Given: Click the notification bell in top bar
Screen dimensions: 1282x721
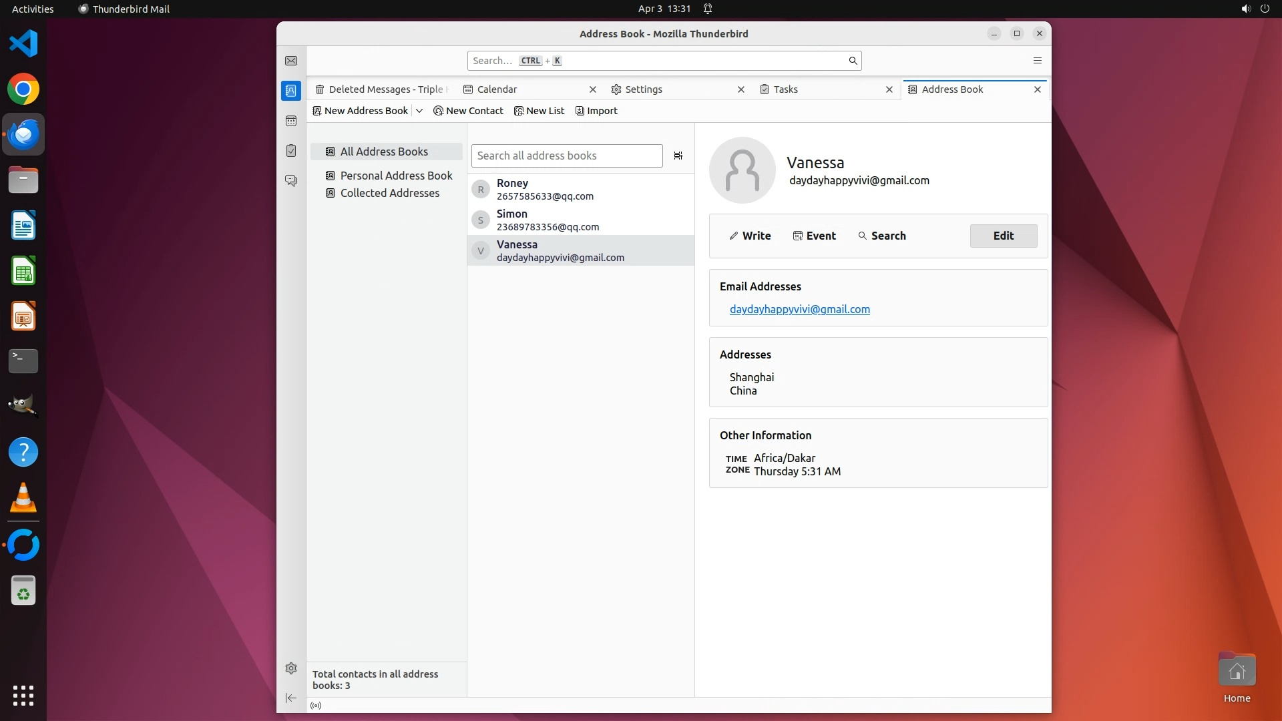Looking at the screenshot, I should point(708,9).
